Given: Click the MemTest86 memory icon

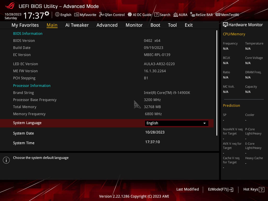Looking at the screenshot, I should 218,15.
